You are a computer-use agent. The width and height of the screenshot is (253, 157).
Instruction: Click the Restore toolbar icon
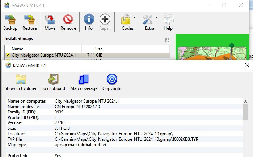30,20
